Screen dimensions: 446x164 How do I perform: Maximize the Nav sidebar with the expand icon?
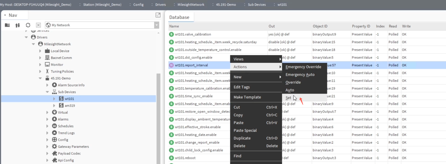tap(158, 15)
